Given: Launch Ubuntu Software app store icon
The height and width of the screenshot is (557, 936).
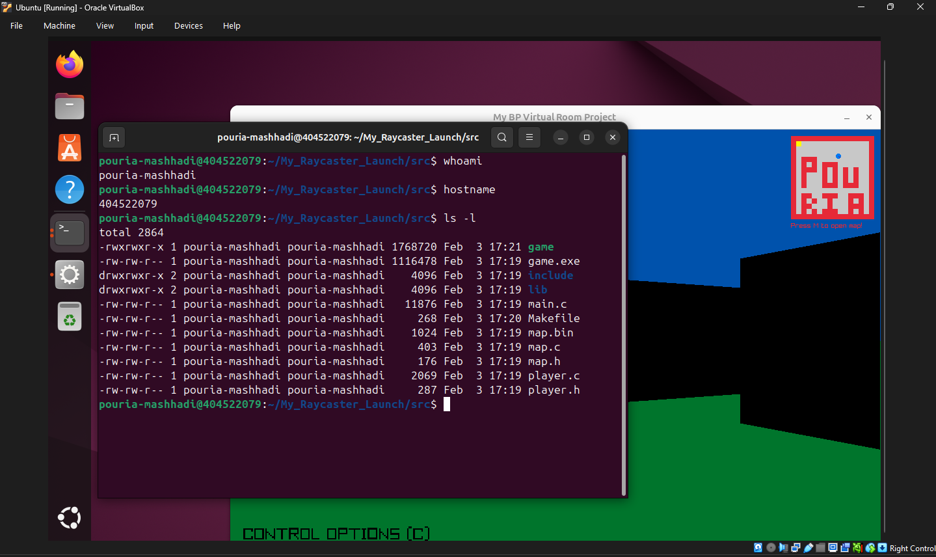Looking at the screenshot, I should pos(70,148).
